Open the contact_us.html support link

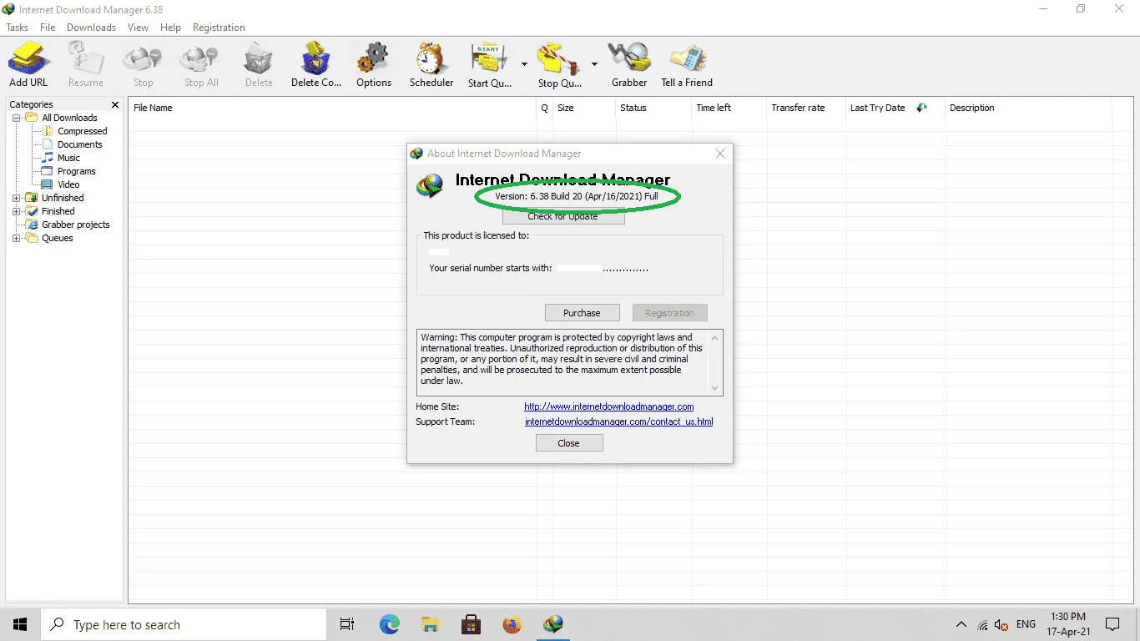[619, 421]
